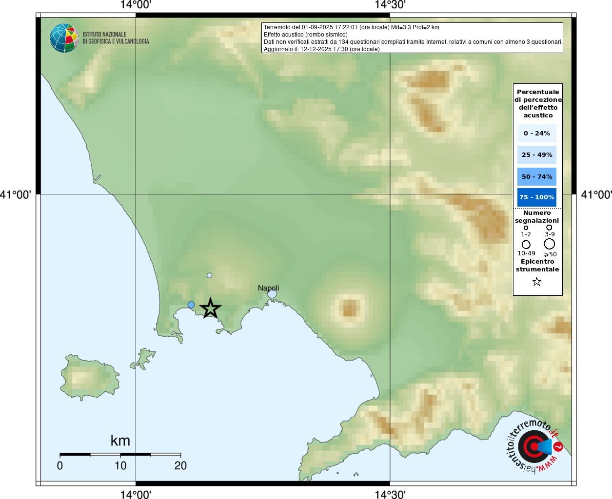This screenshot has height=499, width=612.
Task: Select the 75 - 100% legend swatch
Action: coord(536,197)
